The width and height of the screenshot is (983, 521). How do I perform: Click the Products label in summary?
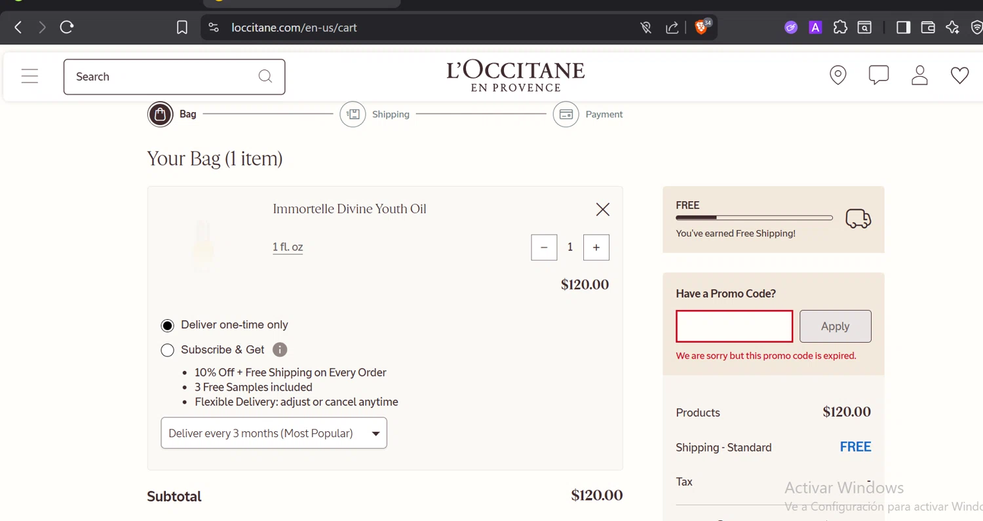pos(698,413)
